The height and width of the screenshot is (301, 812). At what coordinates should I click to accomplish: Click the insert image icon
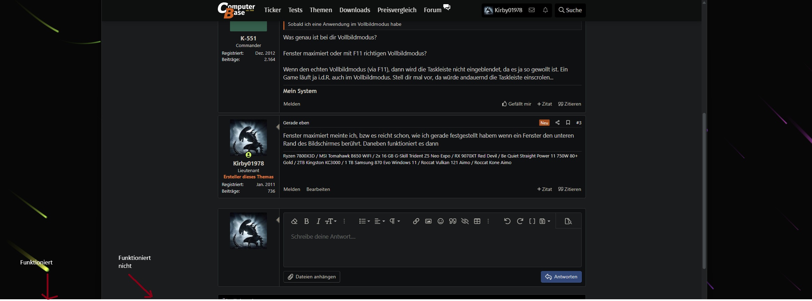428,221
